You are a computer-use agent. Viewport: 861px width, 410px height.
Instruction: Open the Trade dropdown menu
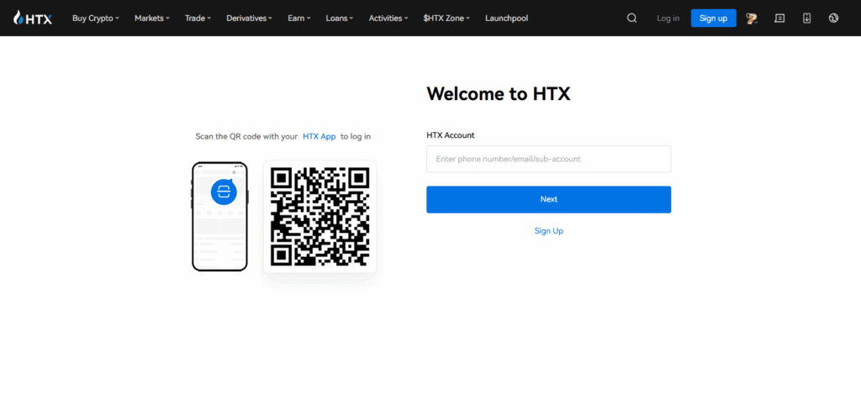[198, 18]
